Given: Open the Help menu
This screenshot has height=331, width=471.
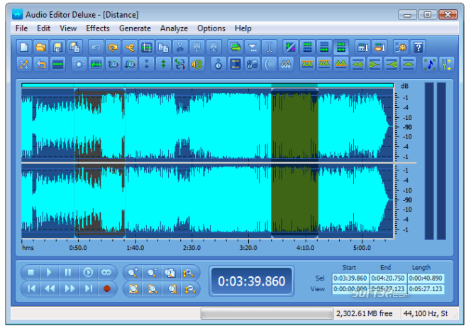Looking at the screenshot, I should (243, 28).
